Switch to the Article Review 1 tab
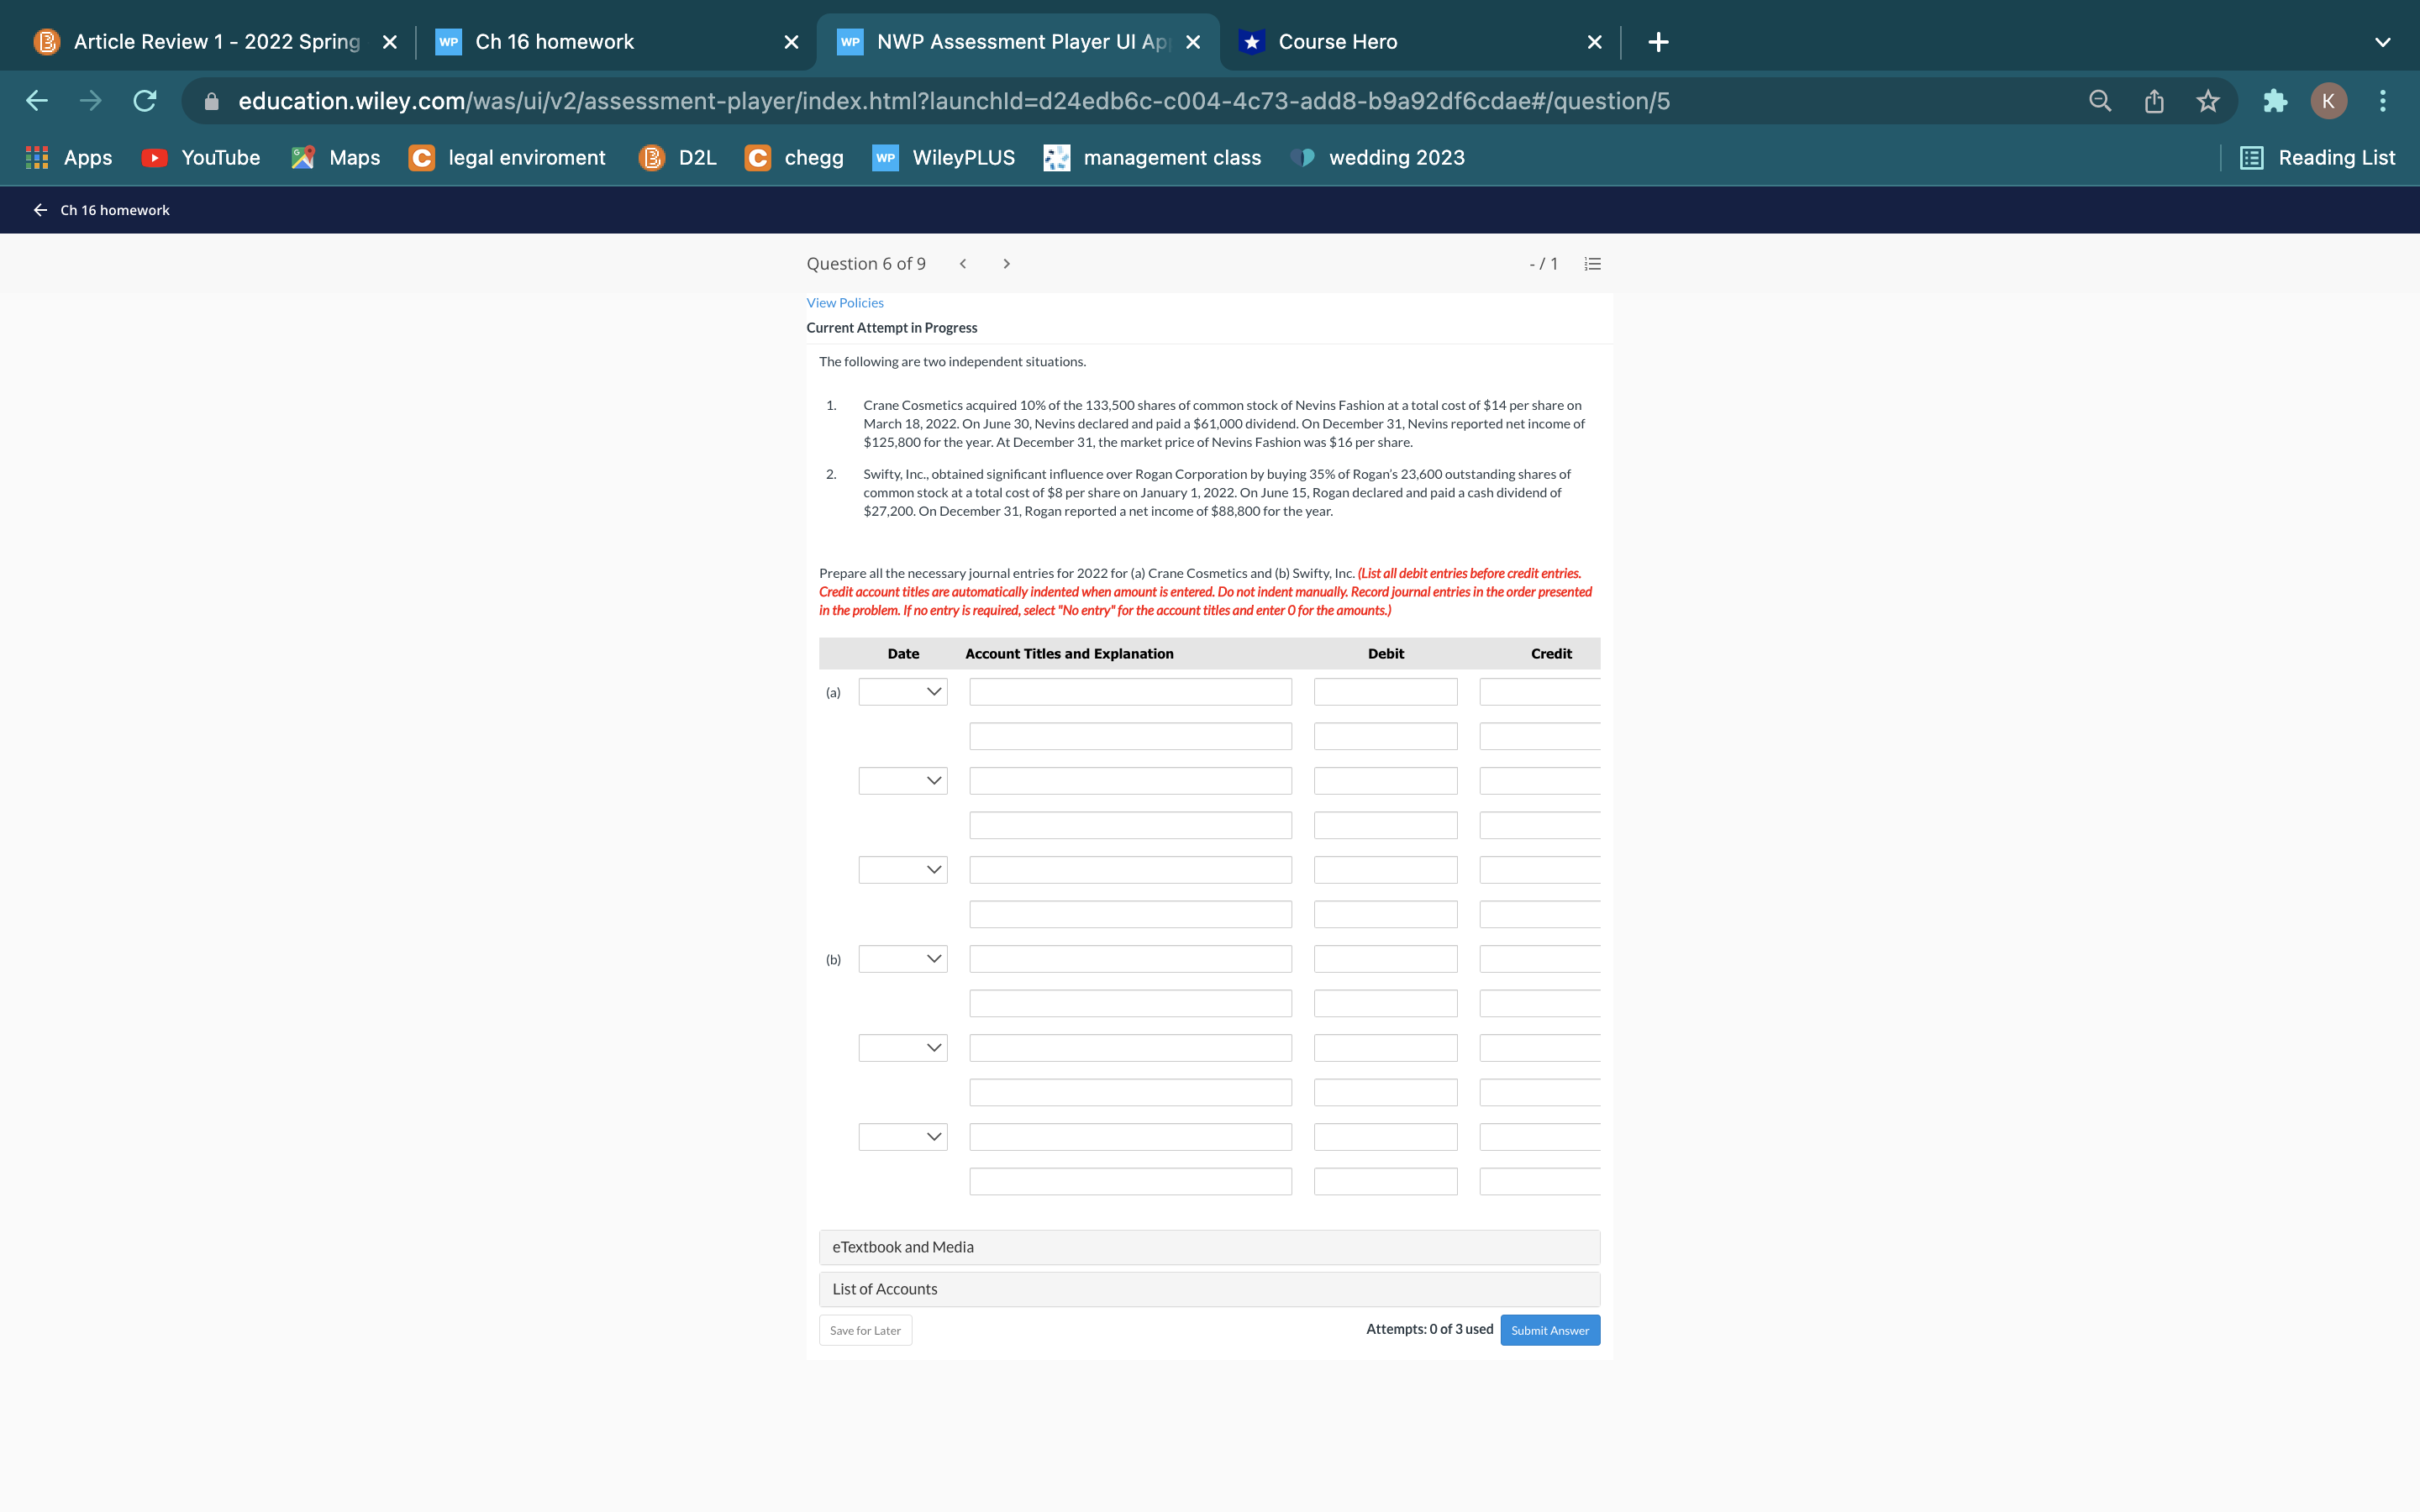The image size is (2420, 1512). click(x=215, y=42)
